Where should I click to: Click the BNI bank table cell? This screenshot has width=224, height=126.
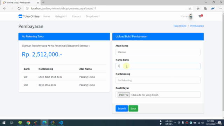26,85
